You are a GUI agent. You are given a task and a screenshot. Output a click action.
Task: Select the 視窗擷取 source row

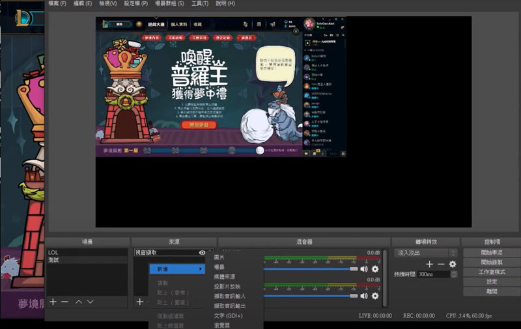coord(173,253)
